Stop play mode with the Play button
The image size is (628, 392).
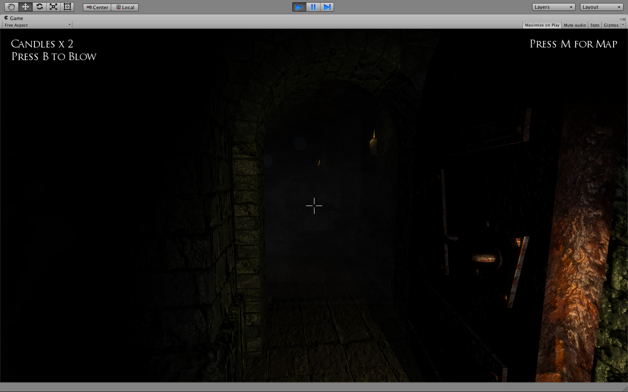(x=299, y=7)
